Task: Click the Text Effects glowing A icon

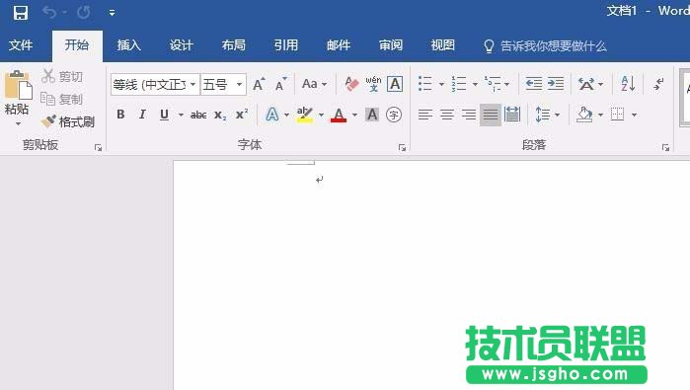Action: pyautogui.click(x=272, y=115)
